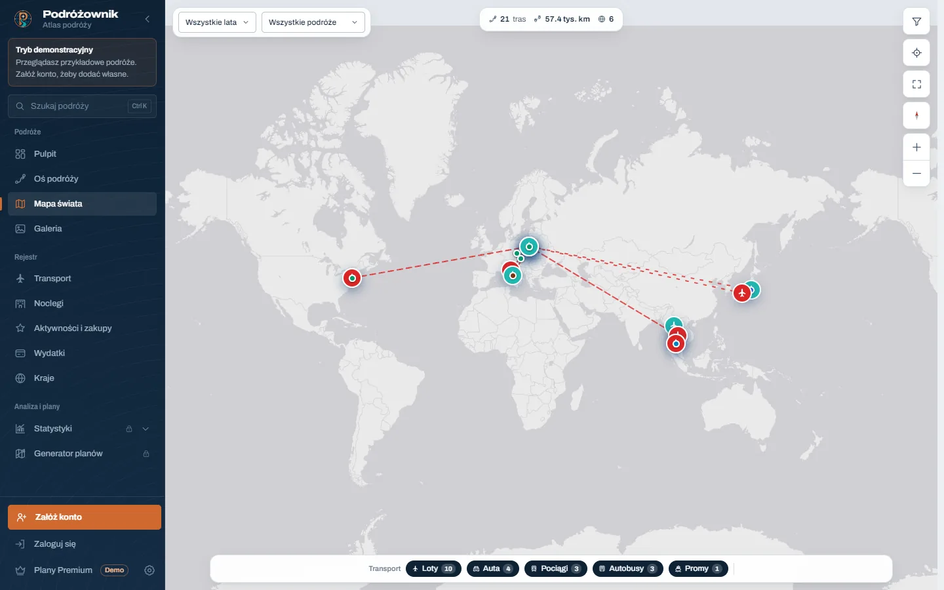Click the lock icon next to Generator planów

tap(146, 454)
